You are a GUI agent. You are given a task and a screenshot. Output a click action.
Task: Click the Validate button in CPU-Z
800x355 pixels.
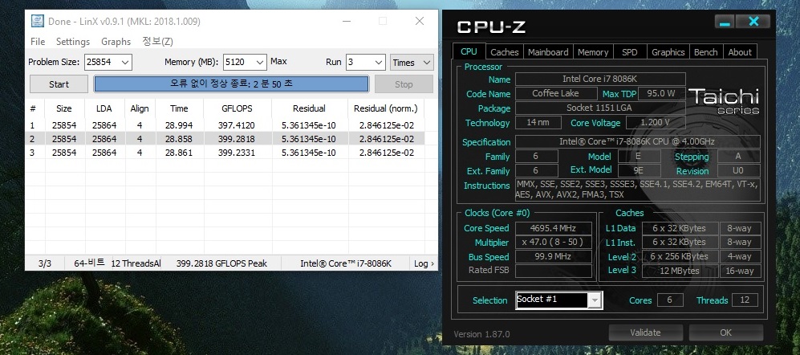pyautogui.click(x=645, y=333)
